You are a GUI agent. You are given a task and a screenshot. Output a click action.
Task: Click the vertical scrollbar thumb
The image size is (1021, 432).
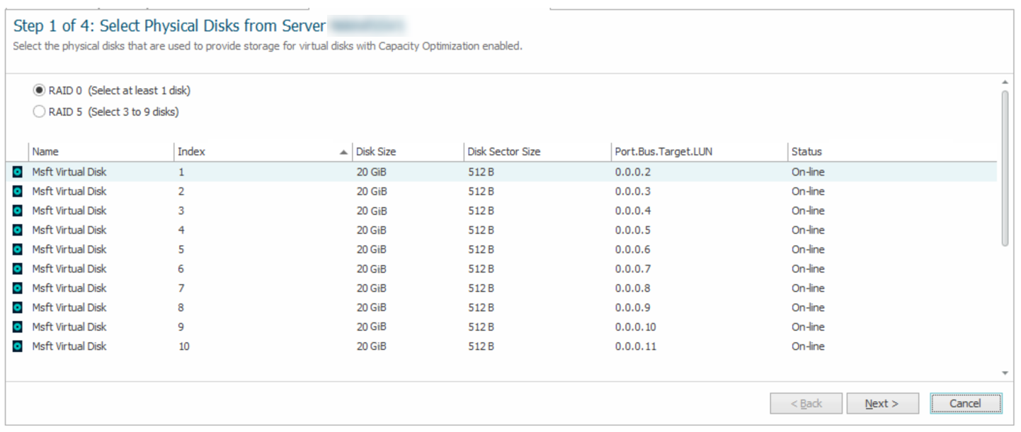(x=1005, y=168)
